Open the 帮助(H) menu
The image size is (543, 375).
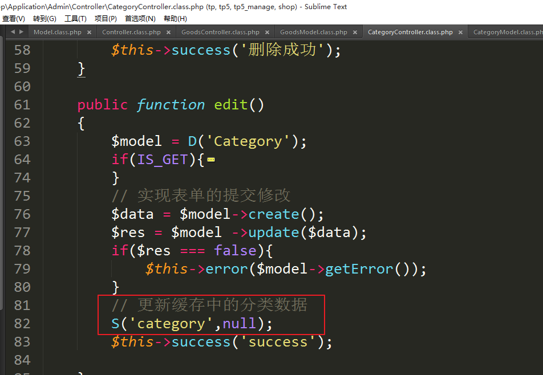pos(175,19)
